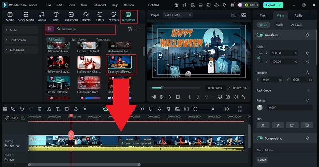319x167 pixels.
Task: Record voiceover with microphone icon
Action: click(x=159, y=109)
